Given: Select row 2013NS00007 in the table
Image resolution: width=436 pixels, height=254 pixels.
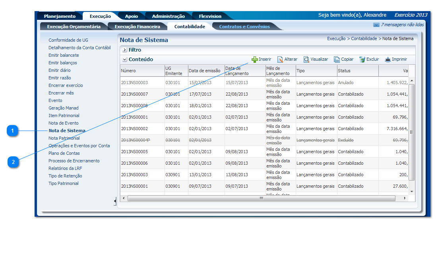Looking at the screenshot, I should pos(134,94).
